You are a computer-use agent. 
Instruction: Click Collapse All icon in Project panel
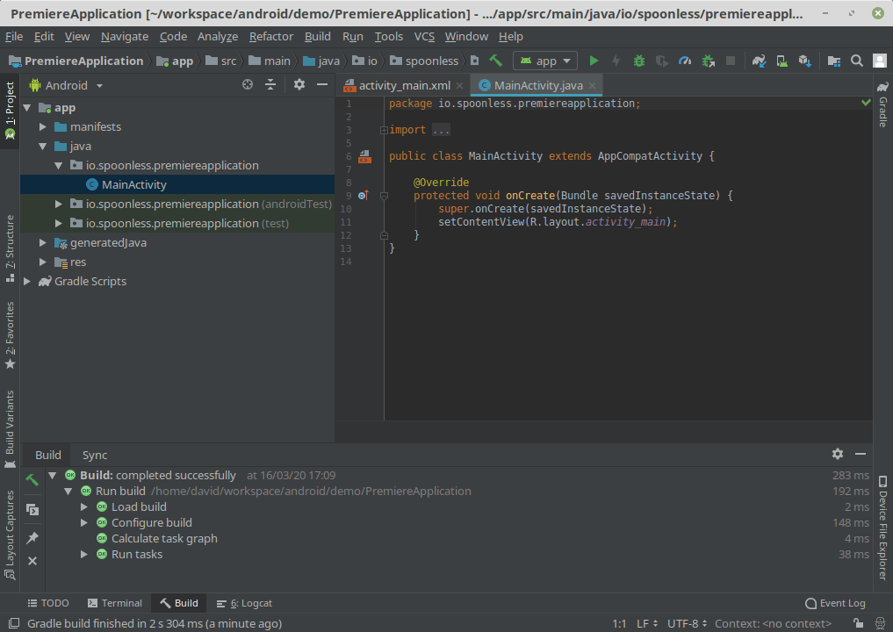click(270, 85)
